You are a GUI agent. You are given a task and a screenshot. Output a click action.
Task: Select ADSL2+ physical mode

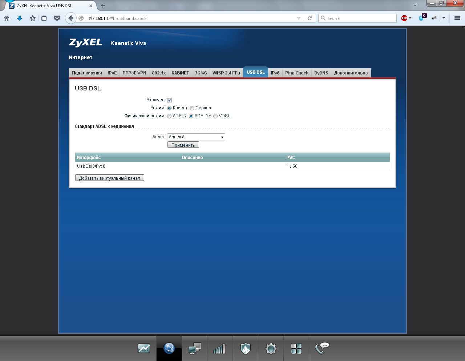click(x=191, y=116)
